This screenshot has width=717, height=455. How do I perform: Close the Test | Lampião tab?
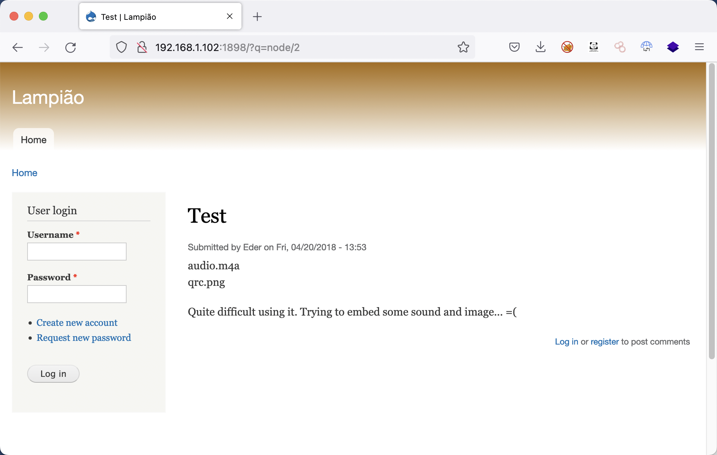(230, 17)
